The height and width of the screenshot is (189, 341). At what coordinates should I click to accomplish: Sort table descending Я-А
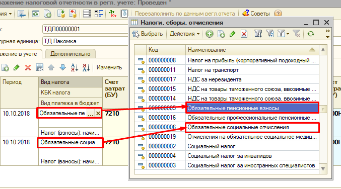[86, 67]
